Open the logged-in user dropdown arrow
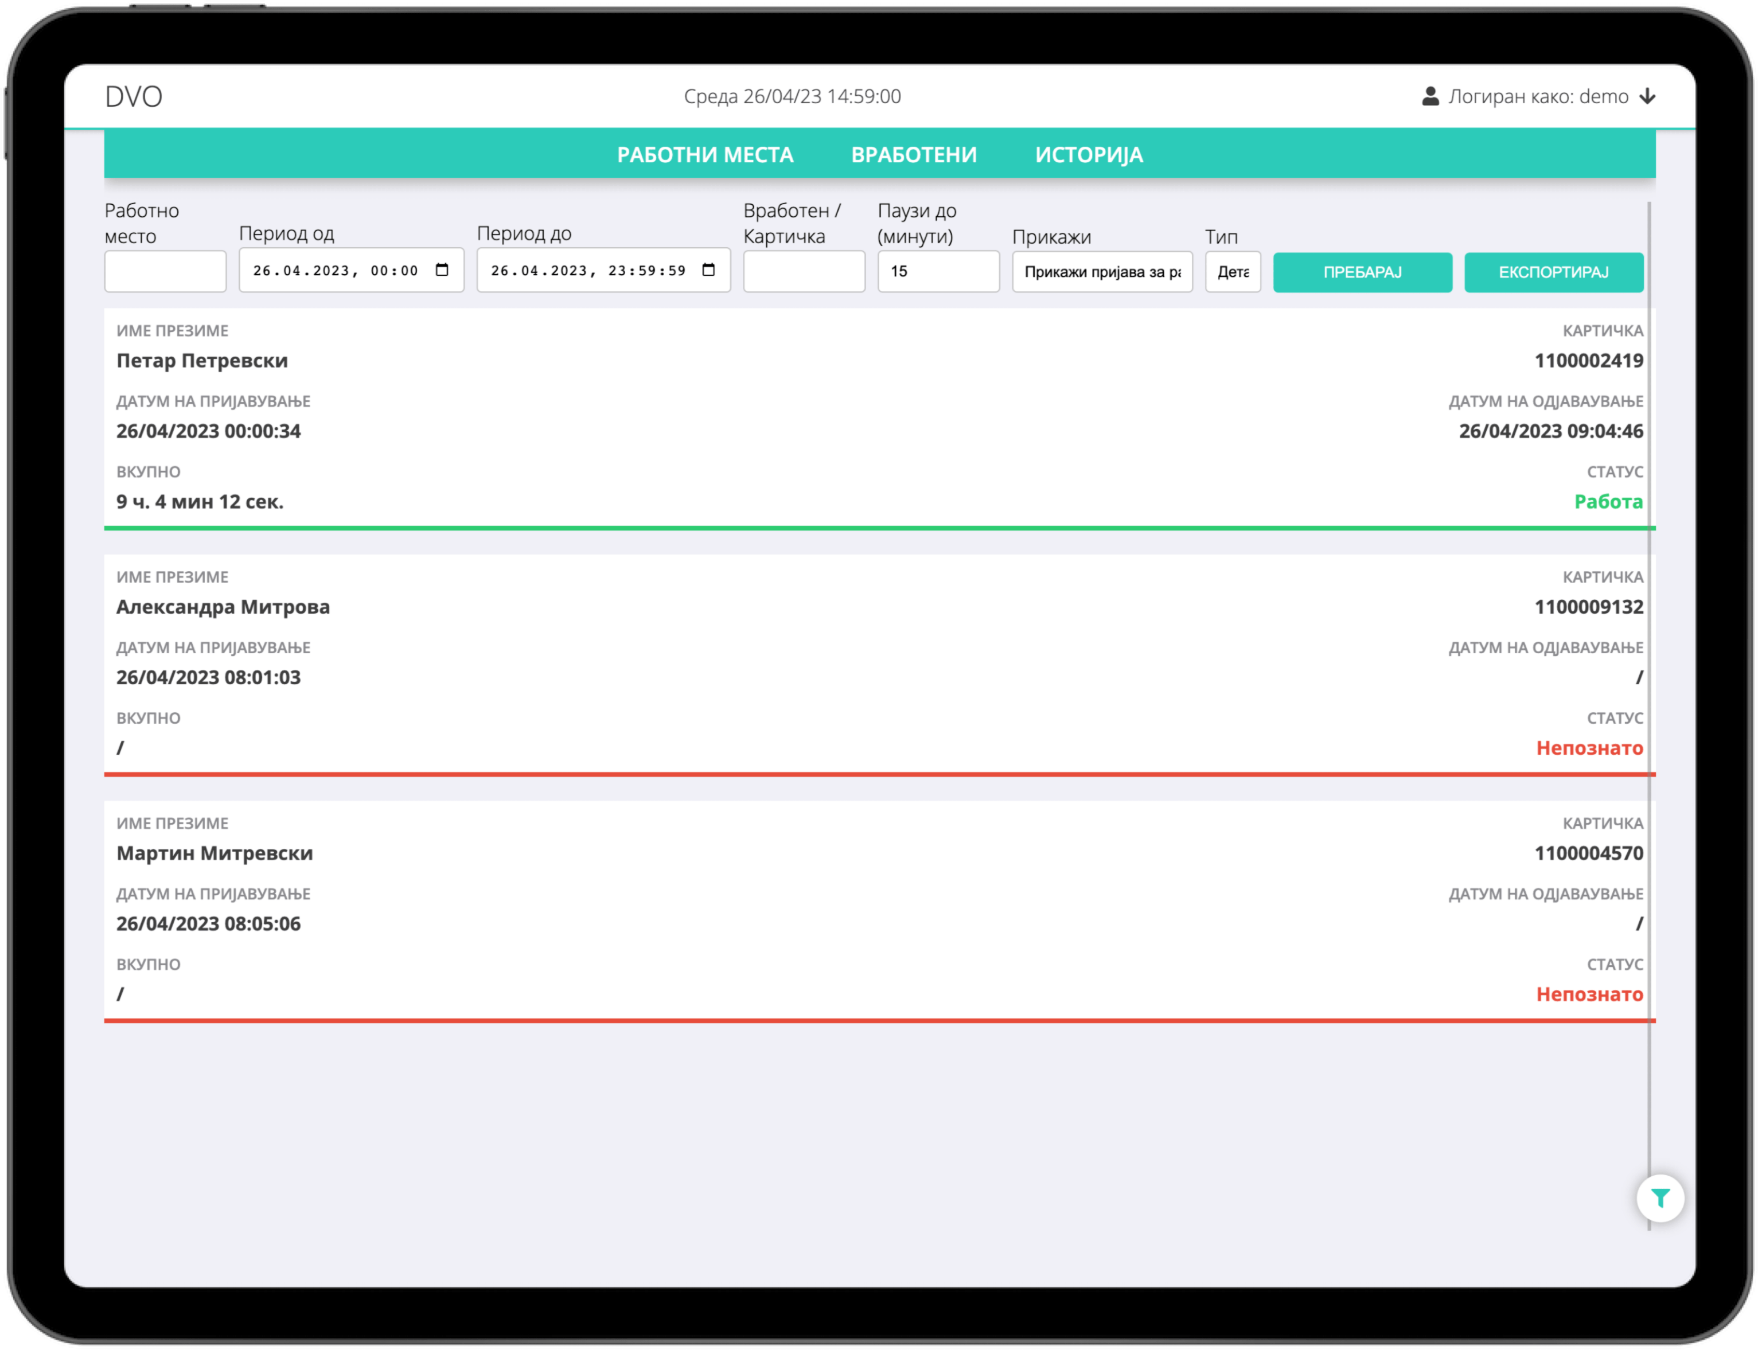The width and height of the screenshot is (1758, 1350). pos(1646,96)
